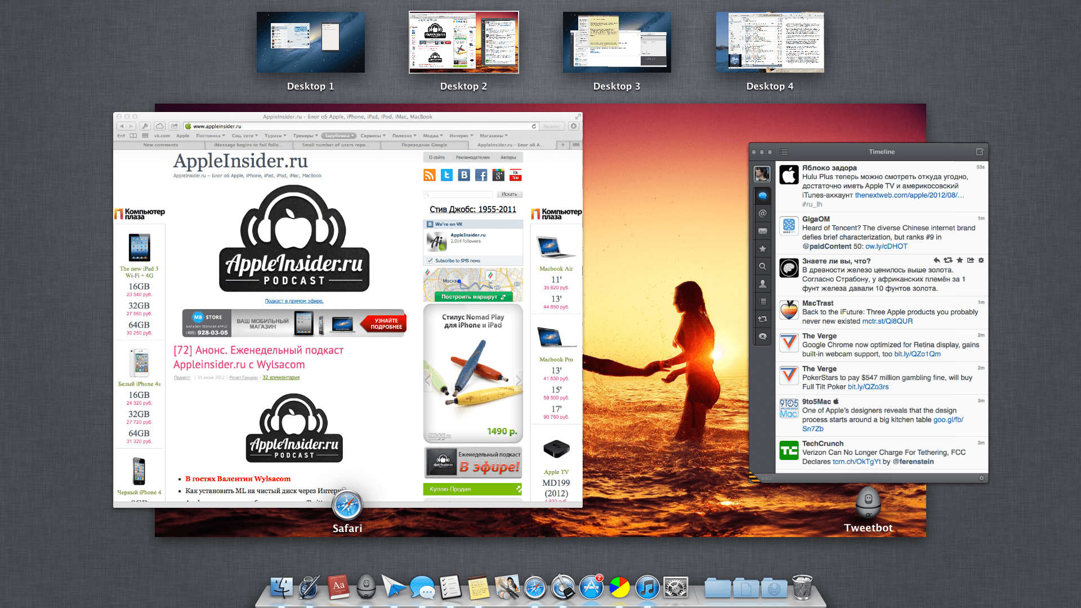Viewport: 1081px width, 608px height.
Task: Open the '32 комментария' link
Action: pyautogui.click(x=281, y=378)
